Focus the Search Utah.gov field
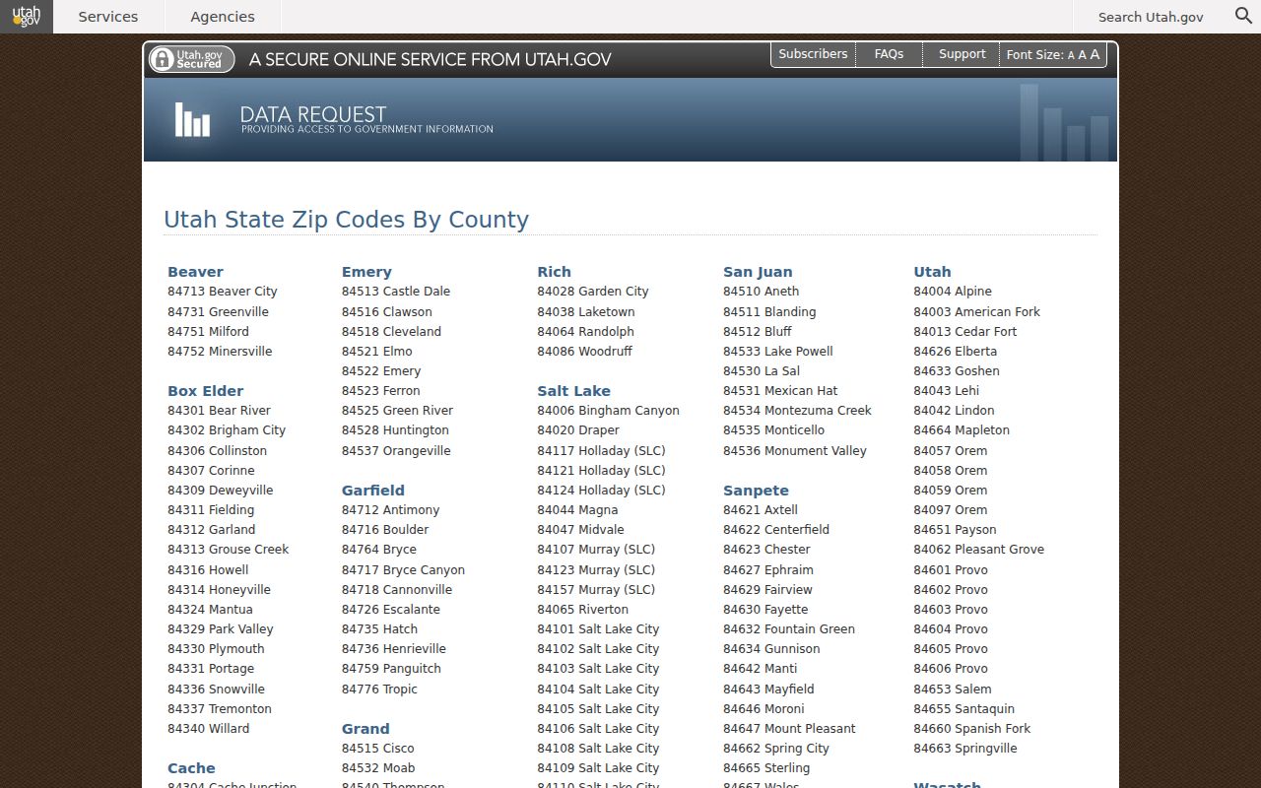This screenshot has height=788, width=1261. click(x=1151, y=17)
